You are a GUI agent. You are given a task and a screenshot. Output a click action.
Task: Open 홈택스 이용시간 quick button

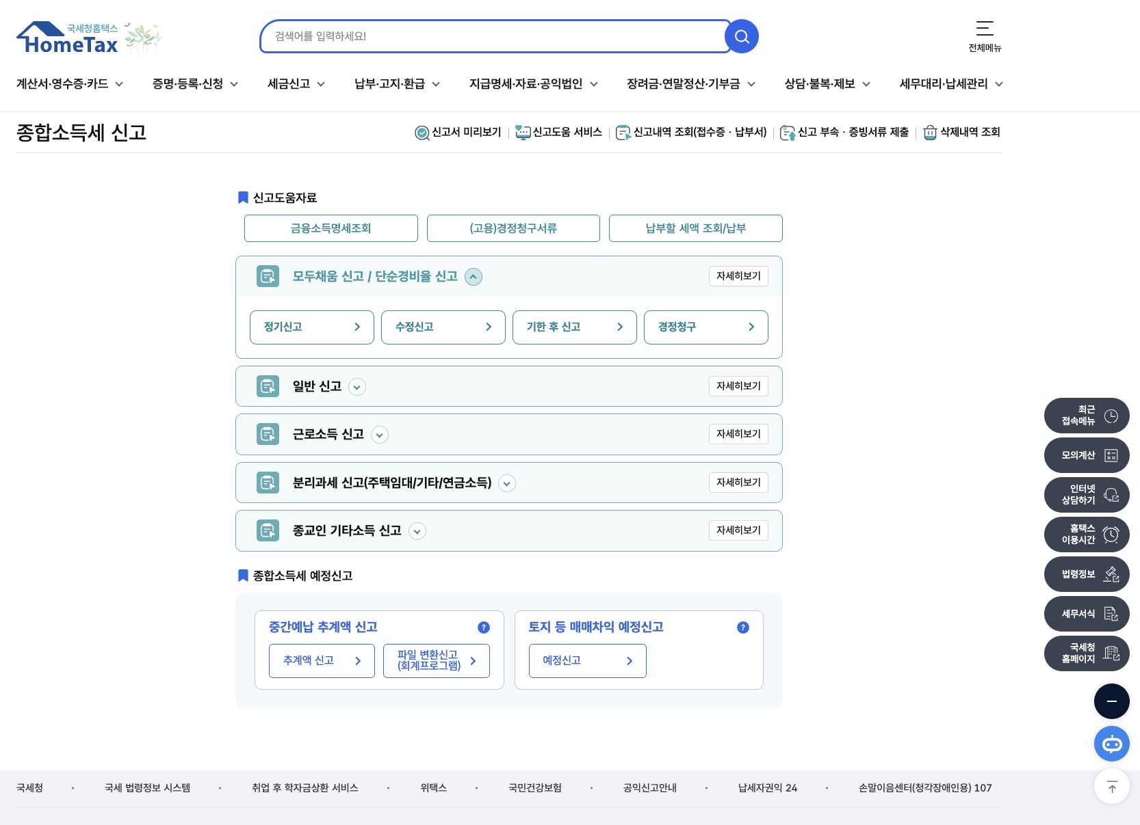1087,535
